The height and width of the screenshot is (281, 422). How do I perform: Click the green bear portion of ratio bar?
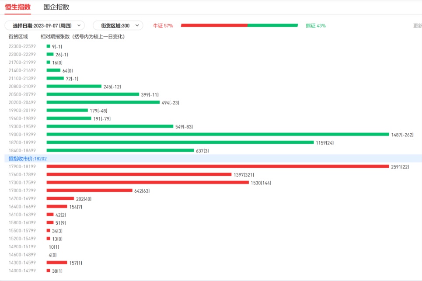tap(272, 25)
